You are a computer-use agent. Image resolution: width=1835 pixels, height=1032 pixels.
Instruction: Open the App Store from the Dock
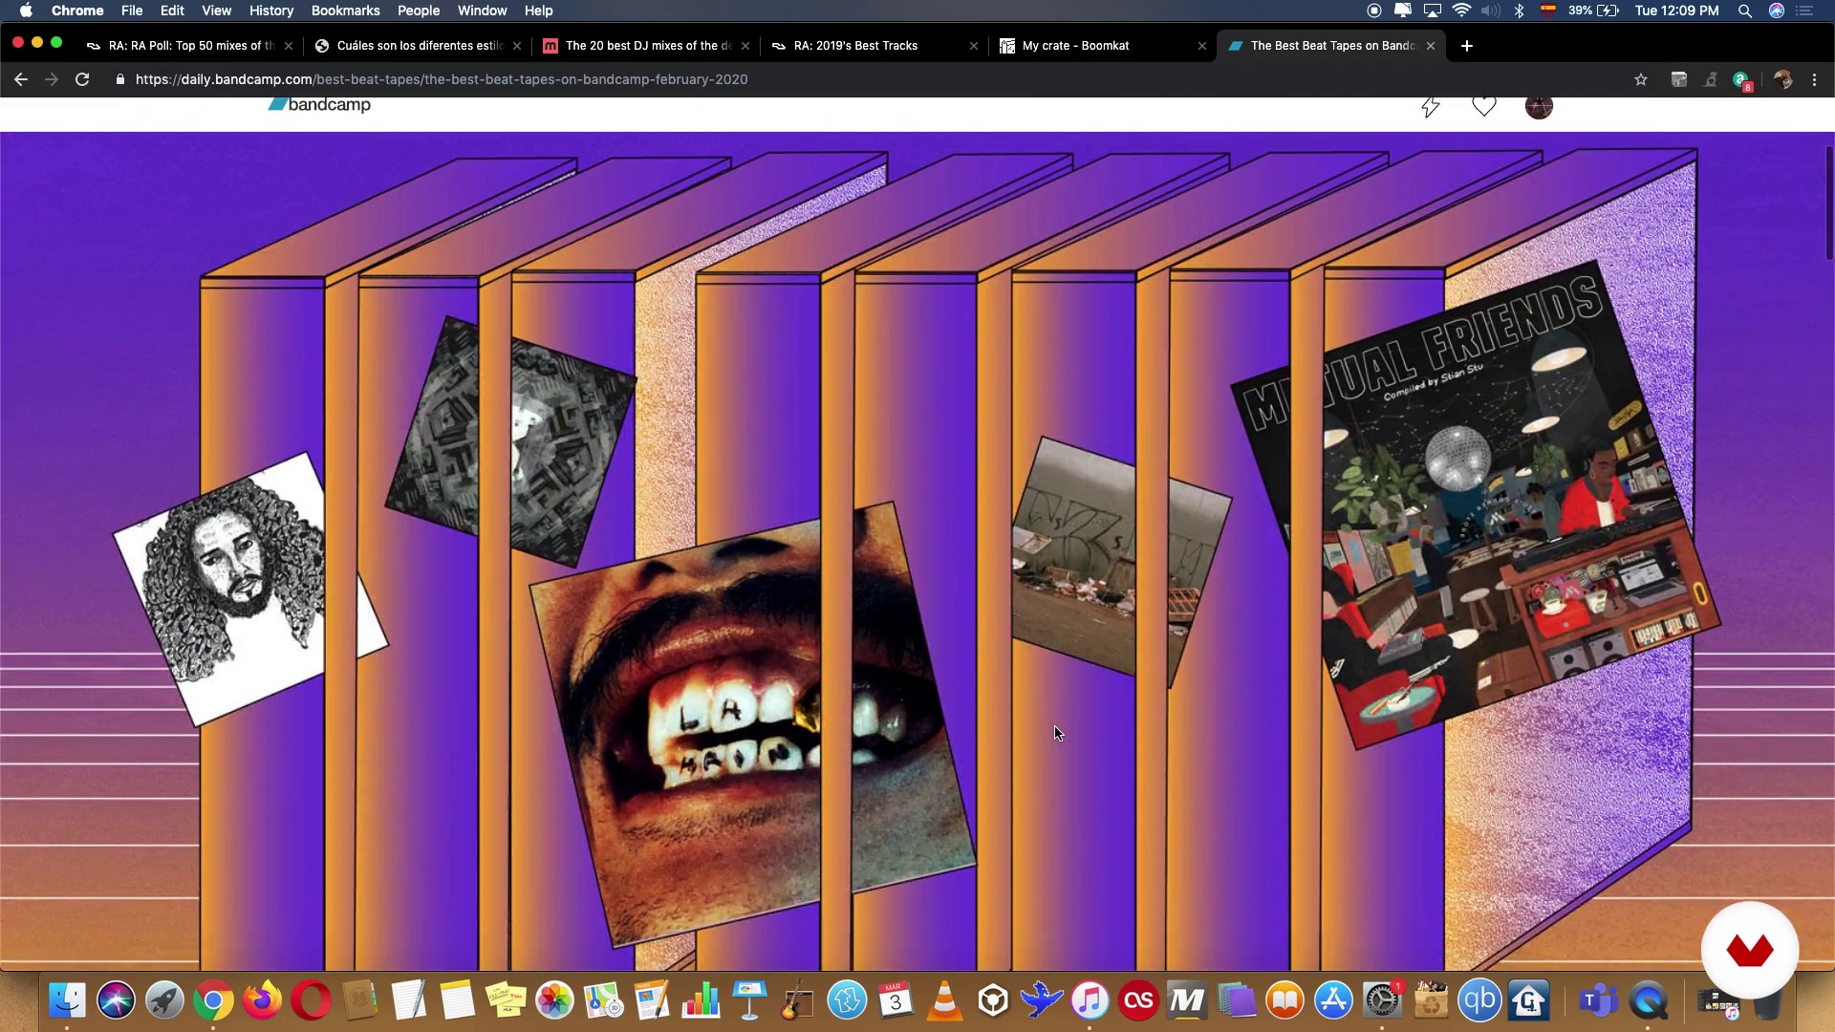coord(1333,1000)
